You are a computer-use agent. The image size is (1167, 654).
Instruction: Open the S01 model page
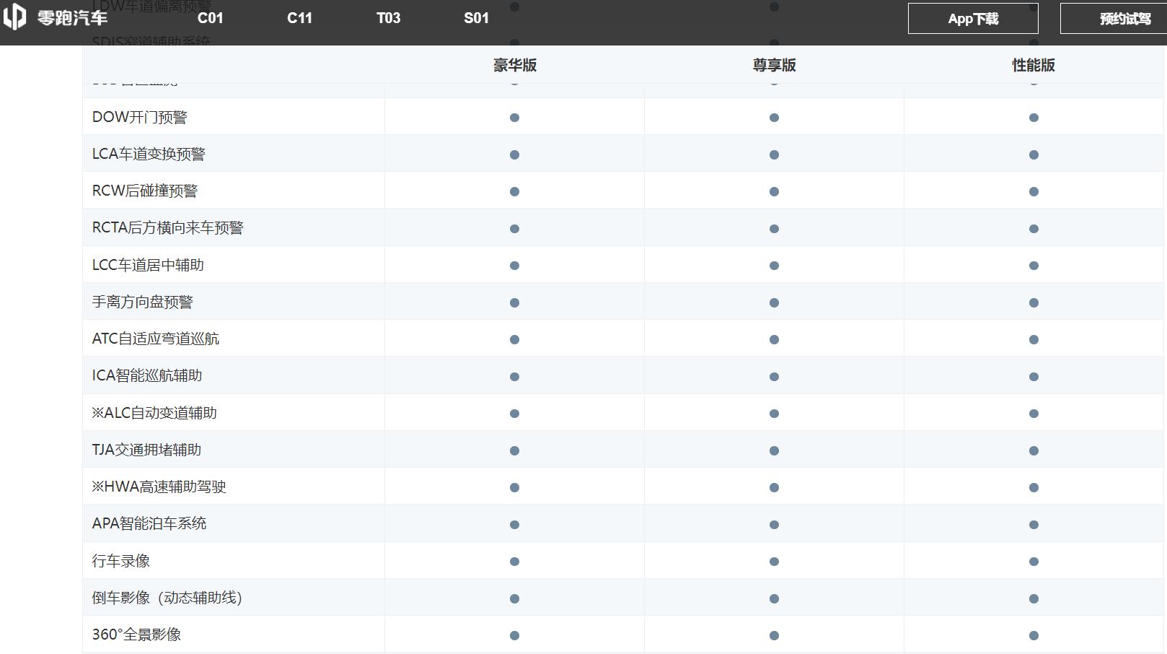coord(476,18)
